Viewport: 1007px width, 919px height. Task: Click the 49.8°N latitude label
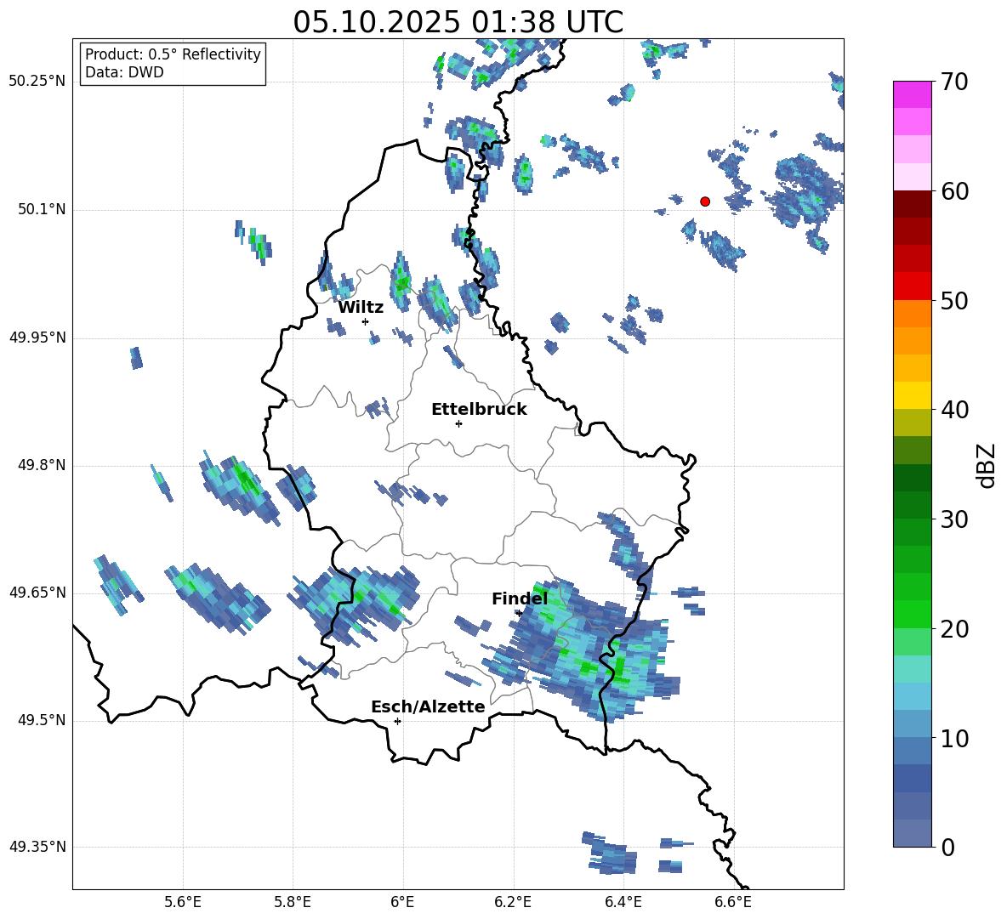pyautogui.click(x=41, y=465)
